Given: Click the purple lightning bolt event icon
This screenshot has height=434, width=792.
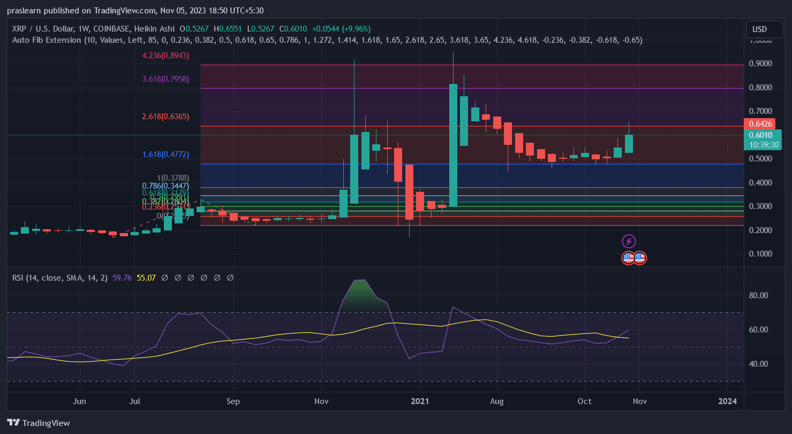Looking at the screenshot, I should click(x=629, y=241).
